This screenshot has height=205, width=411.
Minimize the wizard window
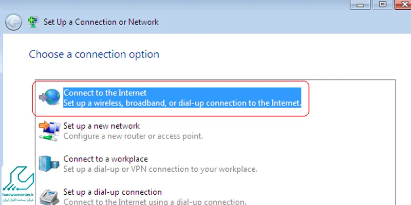(x=361, y=5)
